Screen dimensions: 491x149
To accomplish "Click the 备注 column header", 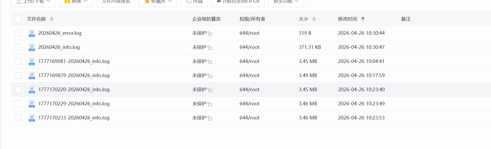I will pos(406,19).
